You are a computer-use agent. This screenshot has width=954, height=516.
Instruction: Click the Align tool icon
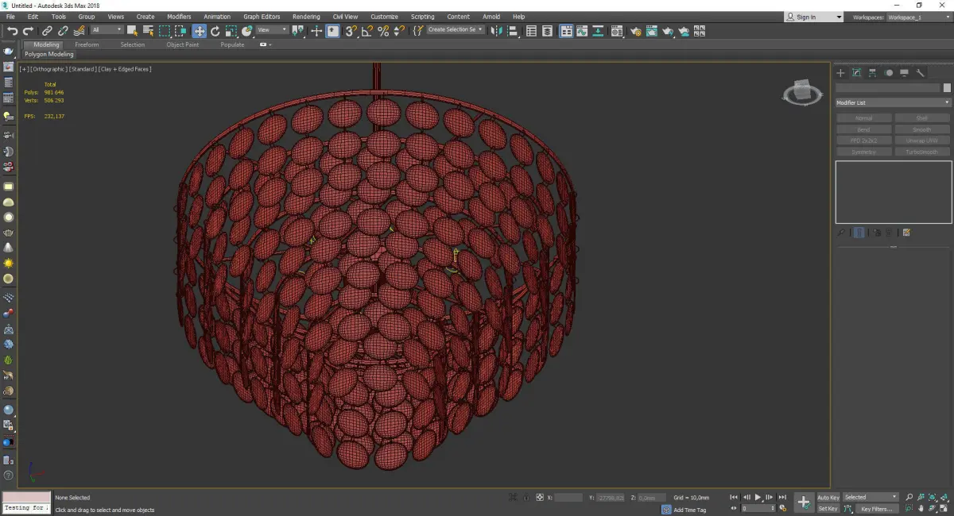pos(513,31)
